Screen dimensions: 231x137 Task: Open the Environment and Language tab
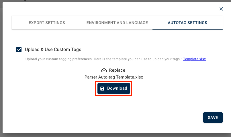117,23
